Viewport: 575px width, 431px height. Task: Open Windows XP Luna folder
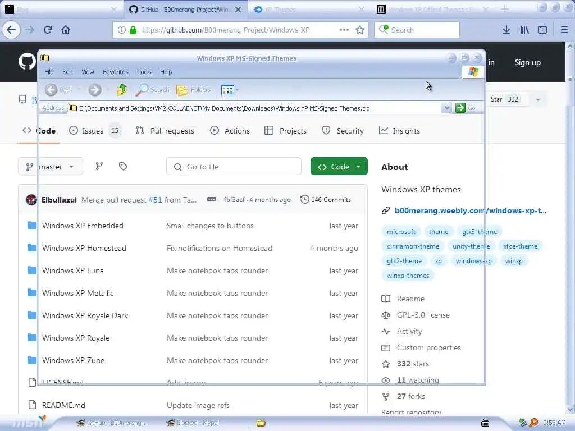tap(72, 270)
